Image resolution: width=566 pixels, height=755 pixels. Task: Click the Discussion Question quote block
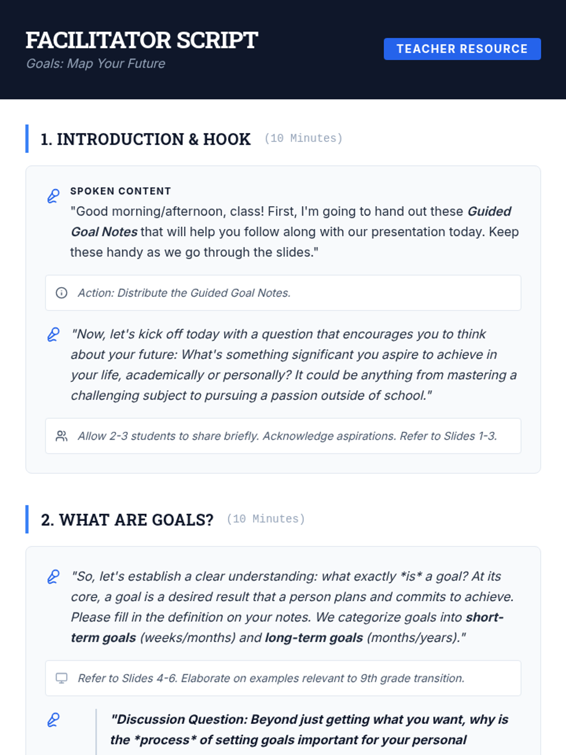click(309, 730)
